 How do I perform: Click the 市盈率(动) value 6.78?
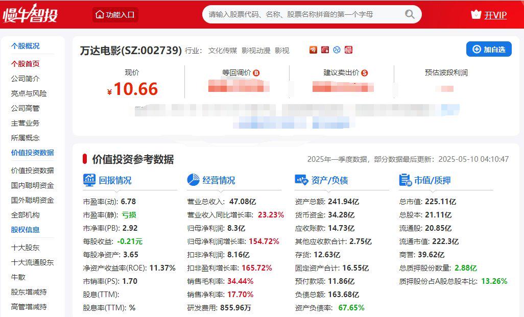[x=128, y=202]
